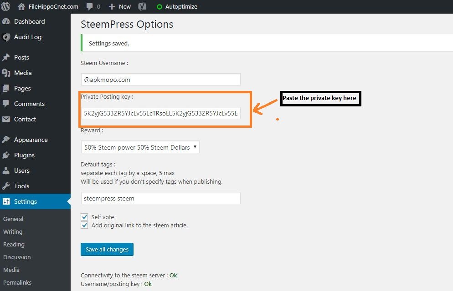
Task: Click the home icon beside FileHippoCnet.com
Action: [21, 6]
